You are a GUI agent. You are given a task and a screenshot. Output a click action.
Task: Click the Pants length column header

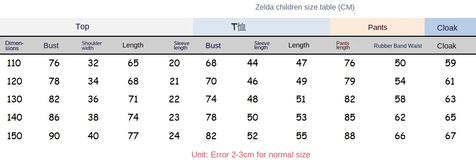(343, 45)
